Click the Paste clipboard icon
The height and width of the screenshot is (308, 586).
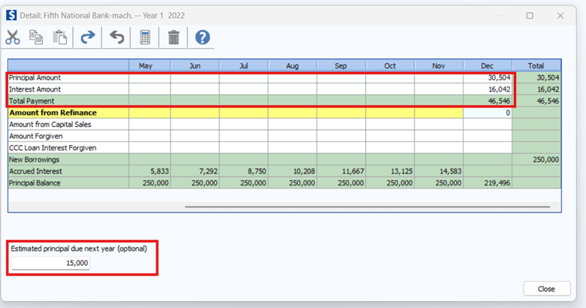pos(60,38)
